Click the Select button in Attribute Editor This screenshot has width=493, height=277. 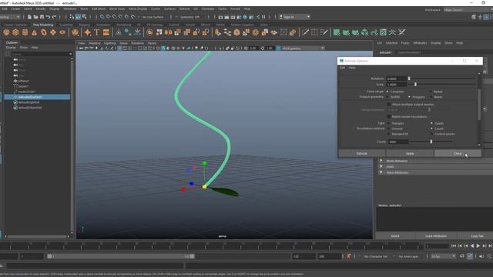395,236
